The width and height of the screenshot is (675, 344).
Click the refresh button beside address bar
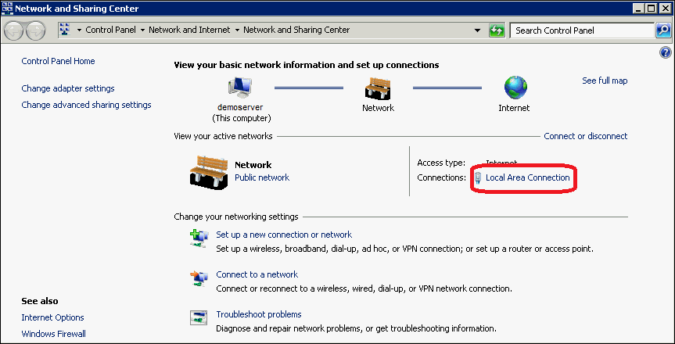click(497, 30)
